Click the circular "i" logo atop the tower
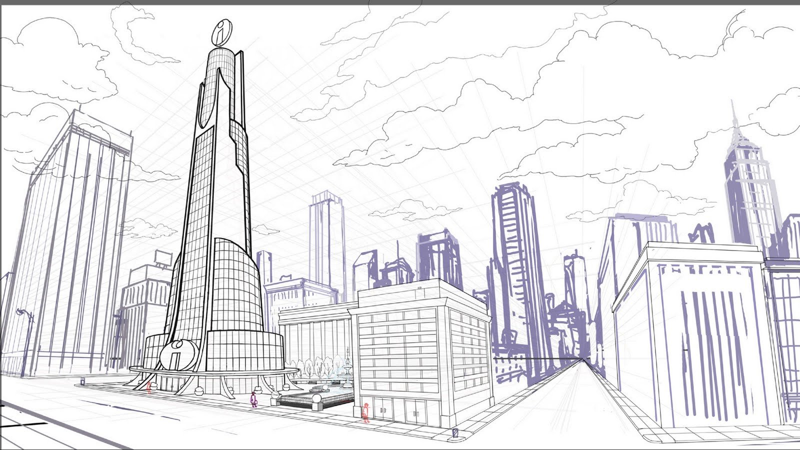The image size is (800, 450). tap(222, 32)
